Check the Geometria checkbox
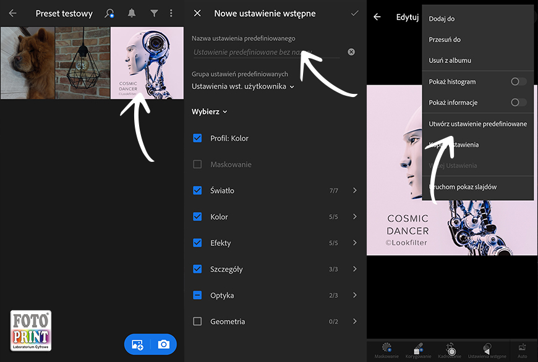The image size is (538, 362). [x=197, y=321]
